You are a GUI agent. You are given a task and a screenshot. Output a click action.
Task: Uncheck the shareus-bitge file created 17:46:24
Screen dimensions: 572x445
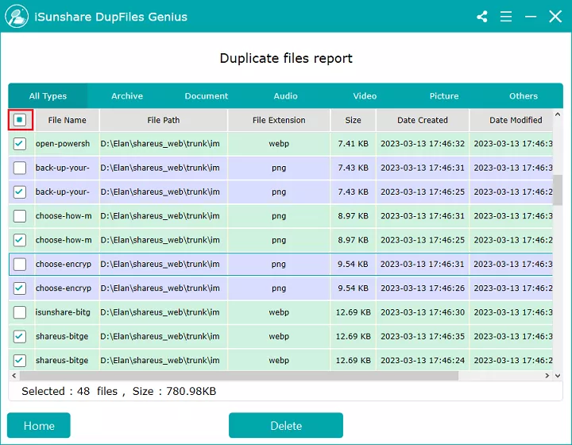tap(20, 361)
